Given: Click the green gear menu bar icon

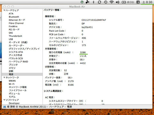Looking at the screenshot, I should click(x=82, y=2).
